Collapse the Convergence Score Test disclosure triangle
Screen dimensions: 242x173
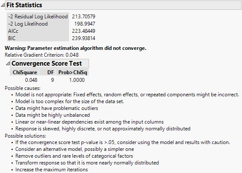(8, 63)
